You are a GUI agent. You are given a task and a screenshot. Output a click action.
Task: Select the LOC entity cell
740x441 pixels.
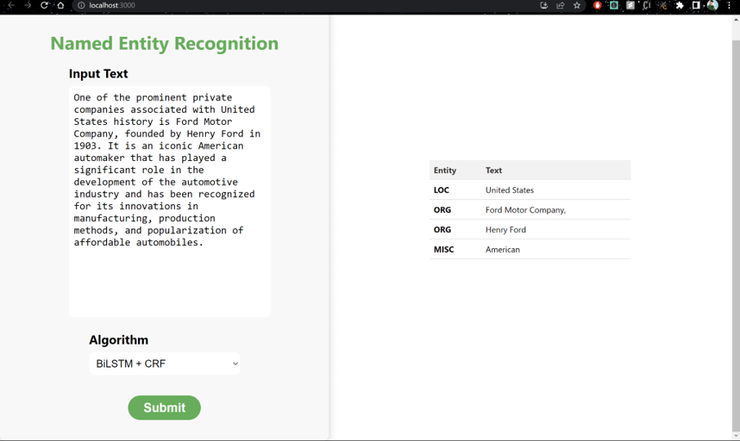pyautogui.click(x=441, y=190)
